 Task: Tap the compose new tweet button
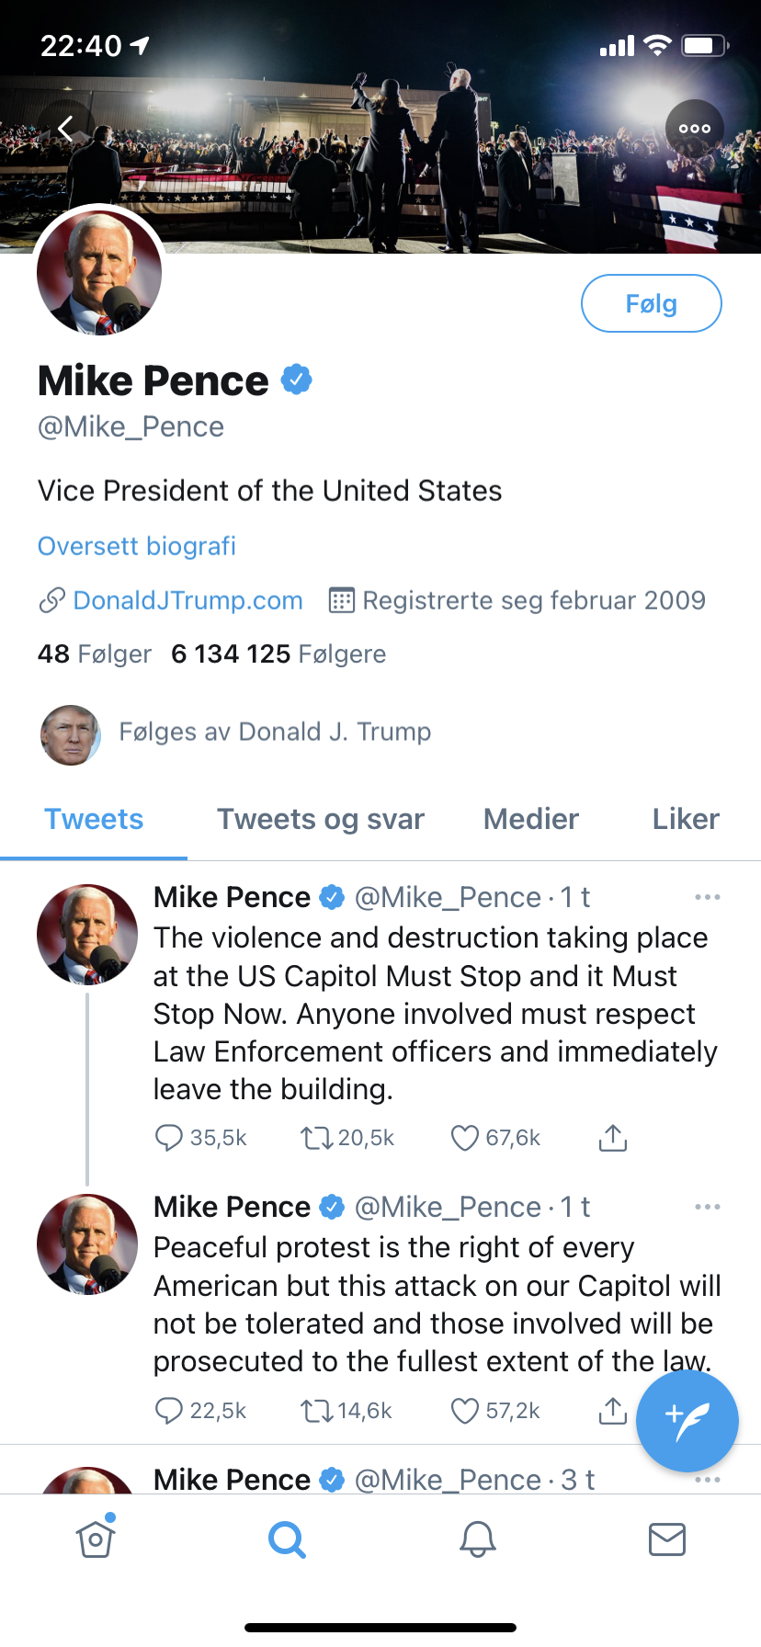click(687, 1420)
